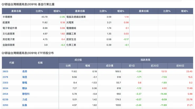Open 聯發科 stock name link

(26, 94)
